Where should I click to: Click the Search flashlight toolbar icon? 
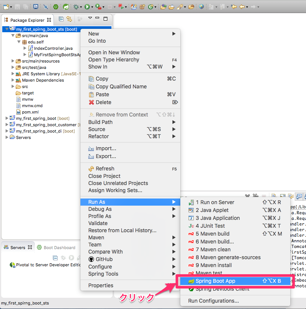[x=180, y=7]
